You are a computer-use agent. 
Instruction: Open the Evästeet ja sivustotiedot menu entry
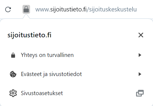pos(76,74)
